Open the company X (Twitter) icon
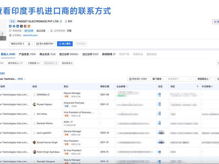 [x=21, y=26]
